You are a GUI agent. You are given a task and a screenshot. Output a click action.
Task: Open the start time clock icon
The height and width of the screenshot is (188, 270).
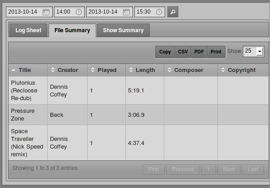pyautogui.click(x=79, y=12)
